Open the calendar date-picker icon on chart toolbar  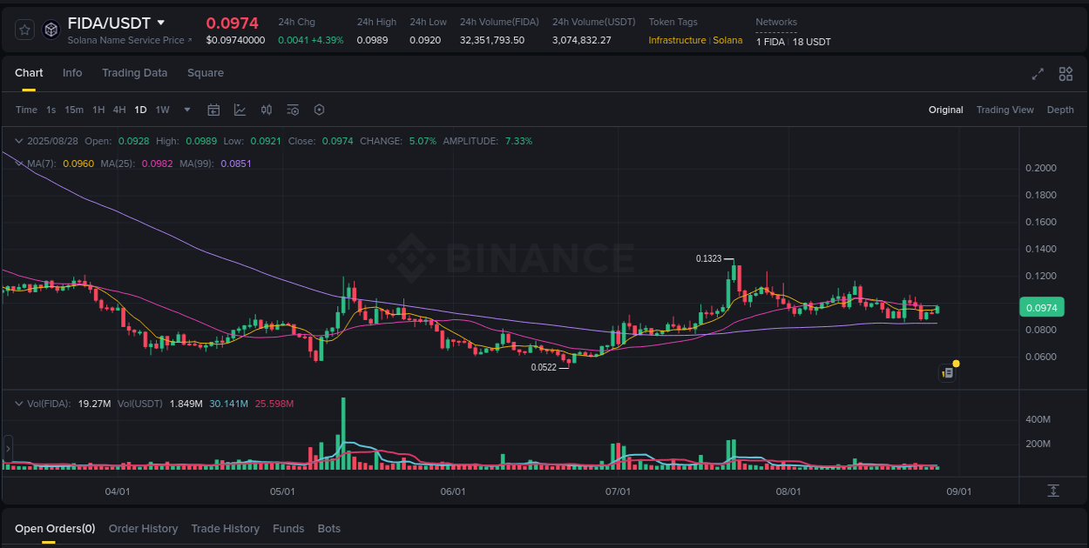(x=213, y=110)
